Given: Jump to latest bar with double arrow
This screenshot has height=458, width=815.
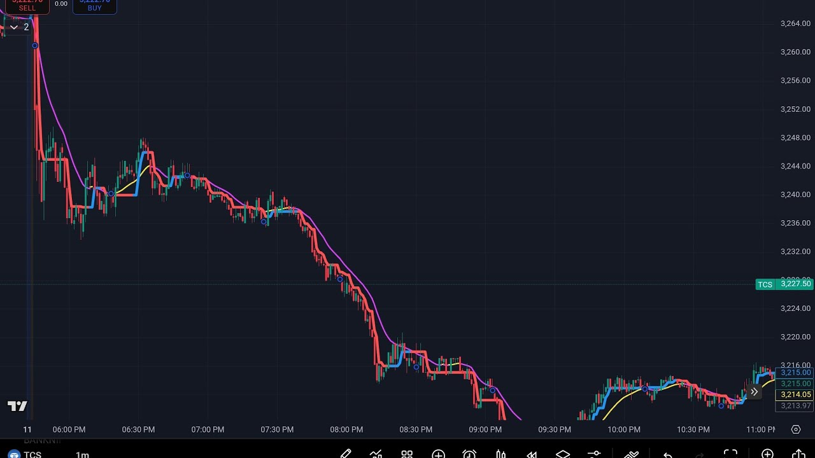Looking at the screenshot, I should point(754,392).
